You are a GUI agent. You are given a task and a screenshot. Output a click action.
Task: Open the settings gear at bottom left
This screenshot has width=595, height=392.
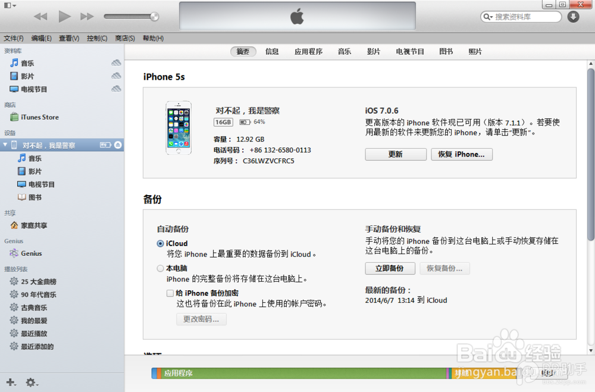[x=31, y=382]
